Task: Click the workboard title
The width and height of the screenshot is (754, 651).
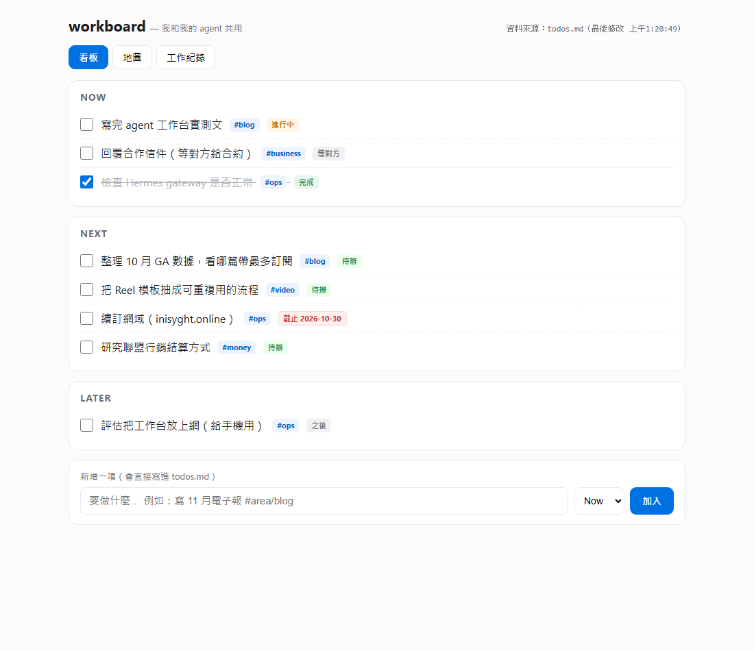Action: point(107,27)
